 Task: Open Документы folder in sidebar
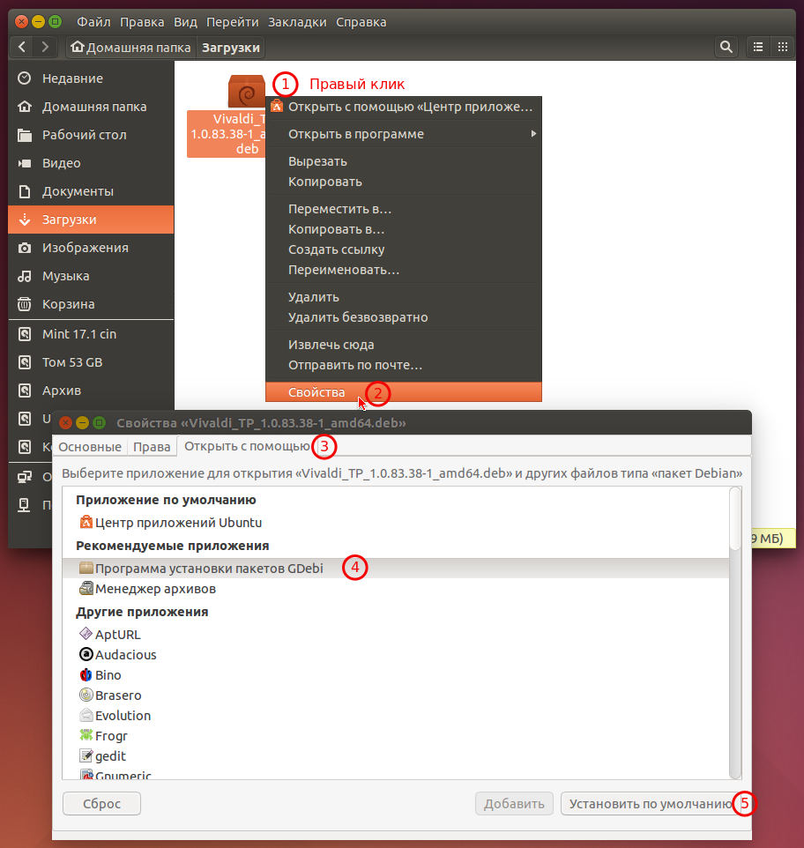click(91, 191)
